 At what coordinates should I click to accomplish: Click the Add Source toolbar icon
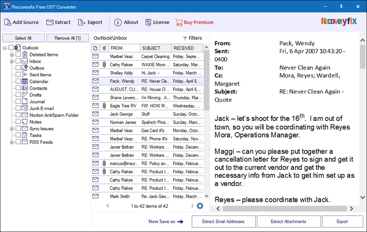pos(8,22)
